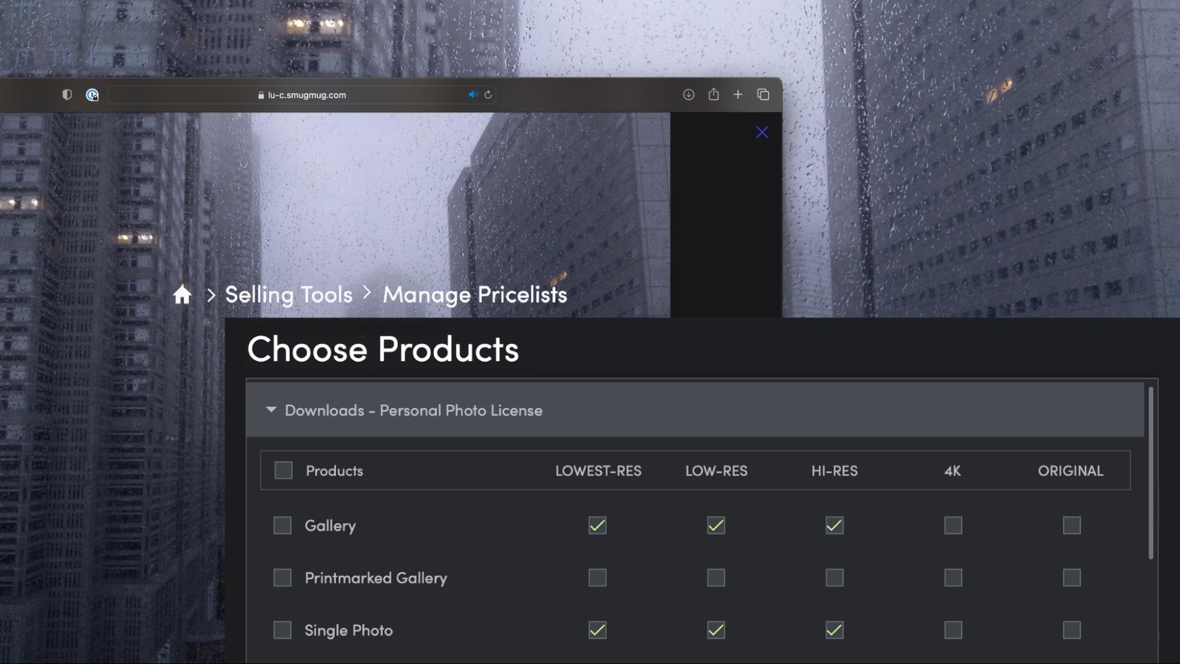Viewport: 1180px width, 664px height.
Task: Check Single Photo 4K checkbox
Action: (953, 630)
